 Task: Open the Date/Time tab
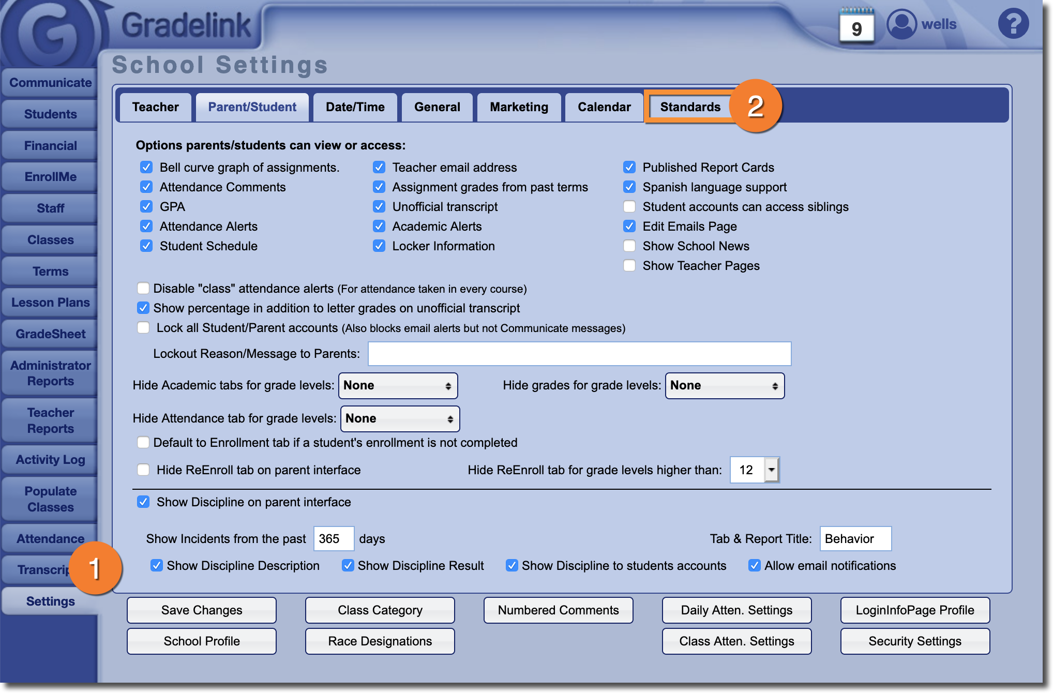tap(355, 107)
